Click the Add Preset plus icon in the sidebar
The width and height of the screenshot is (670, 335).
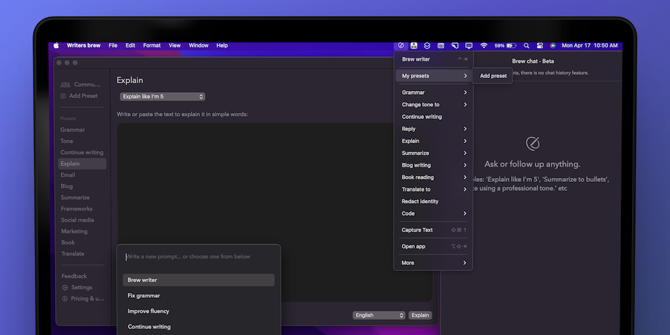point(63,96)
